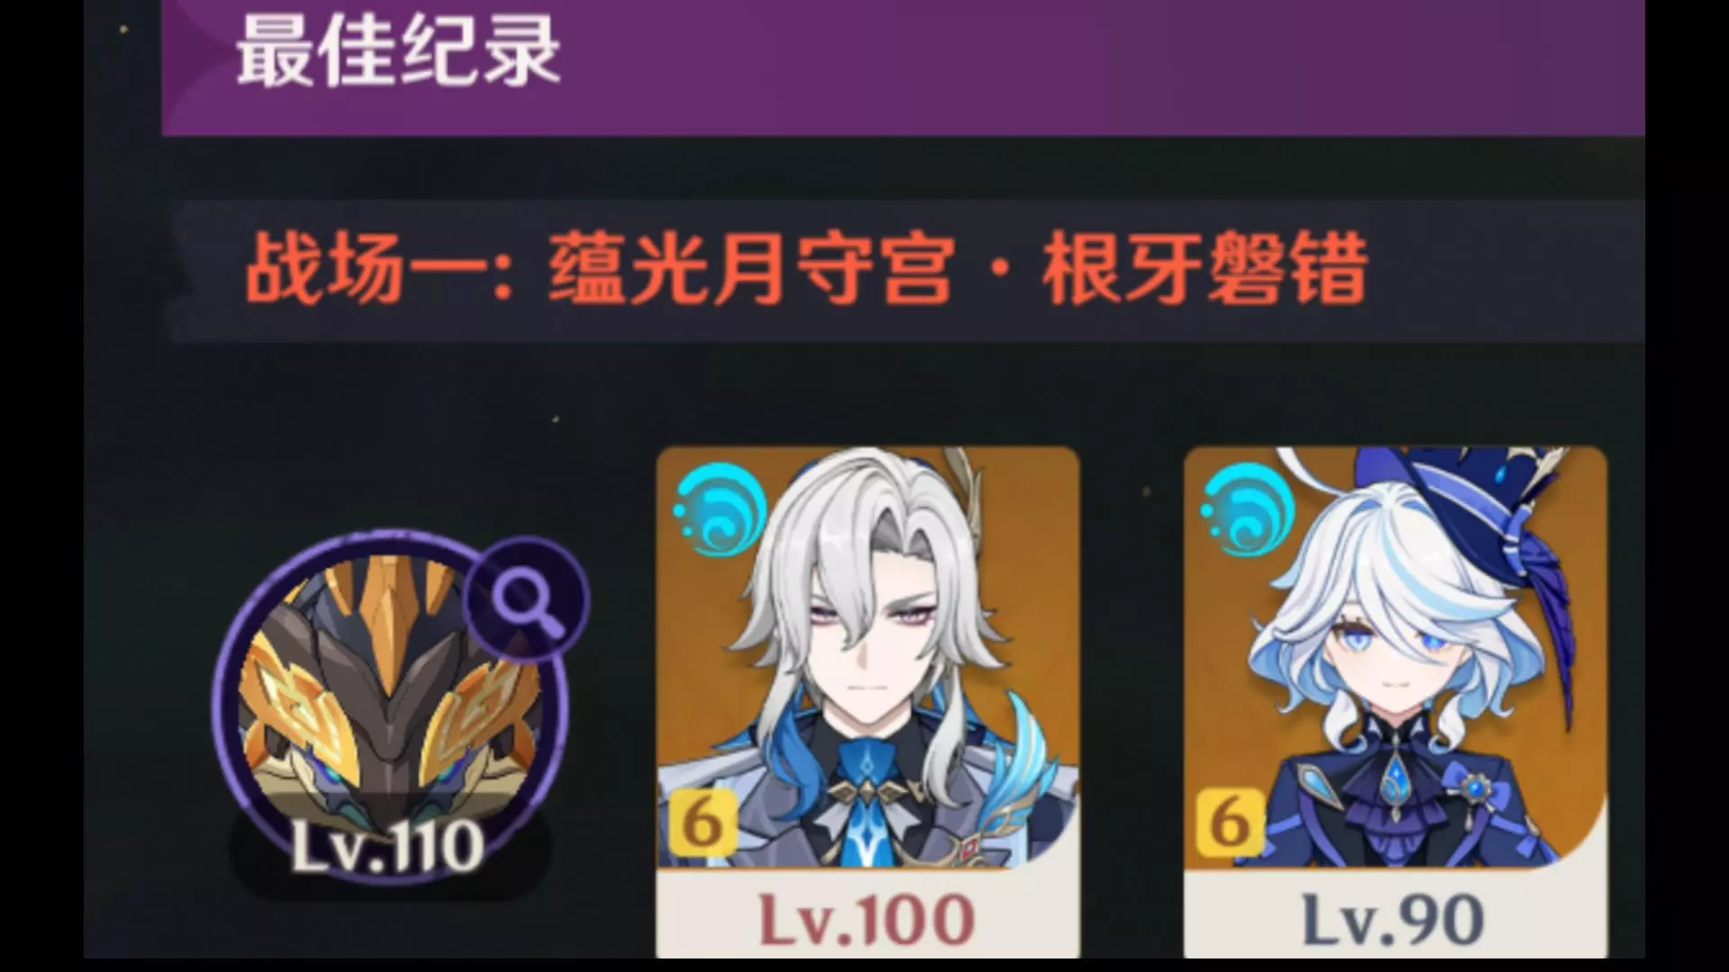Click the 蕴光月守宫 boss name text
This screenshot has height=972, width=1729.
pyautogui.click(x=751, y=269)
